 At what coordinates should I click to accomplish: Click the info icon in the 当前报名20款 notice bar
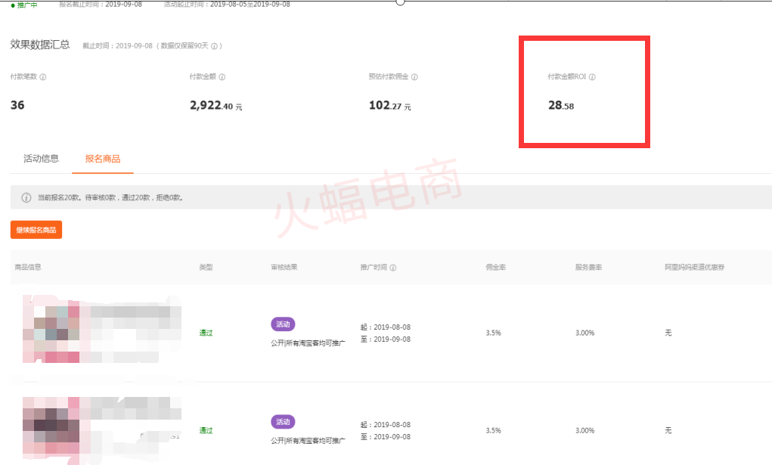pyautogui.click(x=26, y=198)
